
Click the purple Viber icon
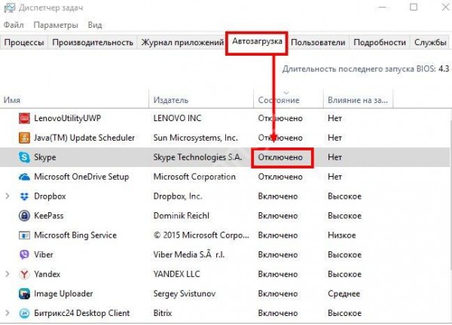(24, 255)
